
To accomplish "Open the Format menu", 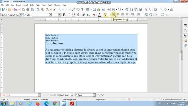I will coord(25,5).
